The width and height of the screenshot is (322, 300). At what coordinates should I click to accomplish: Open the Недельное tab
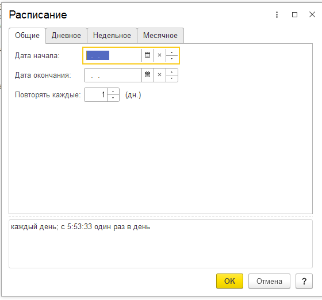pyautogui.click(x=112, y=36)
